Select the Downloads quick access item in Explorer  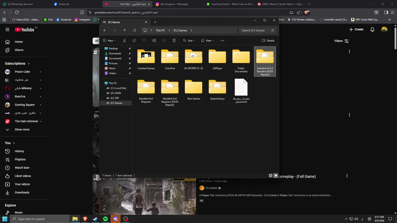[115, 53]
